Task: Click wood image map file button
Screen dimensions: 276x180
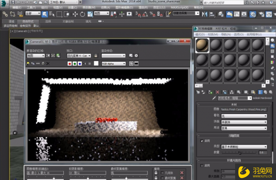Action: (244, 109)
